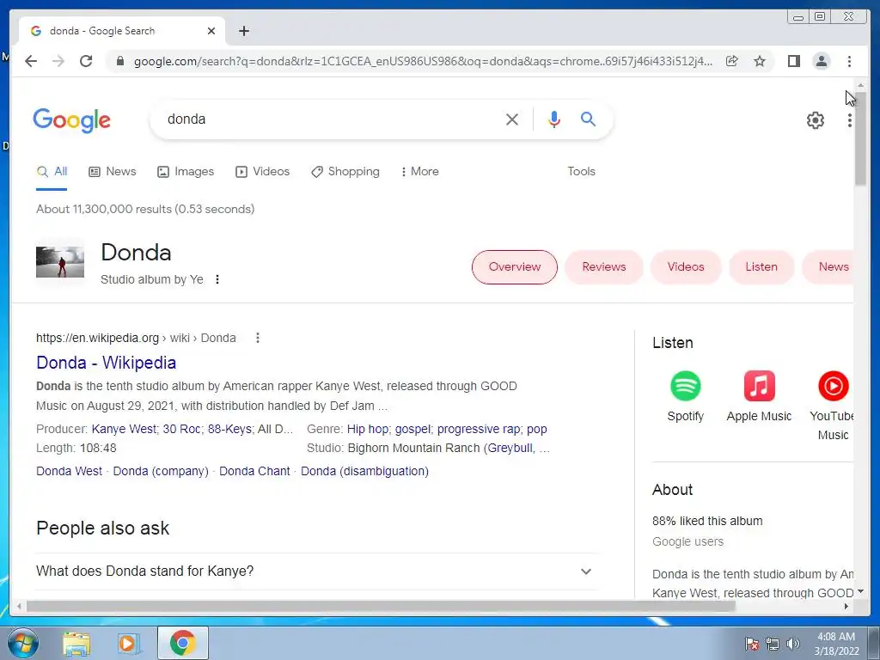Open Google quick settings gear

click(x=816, y=120)
